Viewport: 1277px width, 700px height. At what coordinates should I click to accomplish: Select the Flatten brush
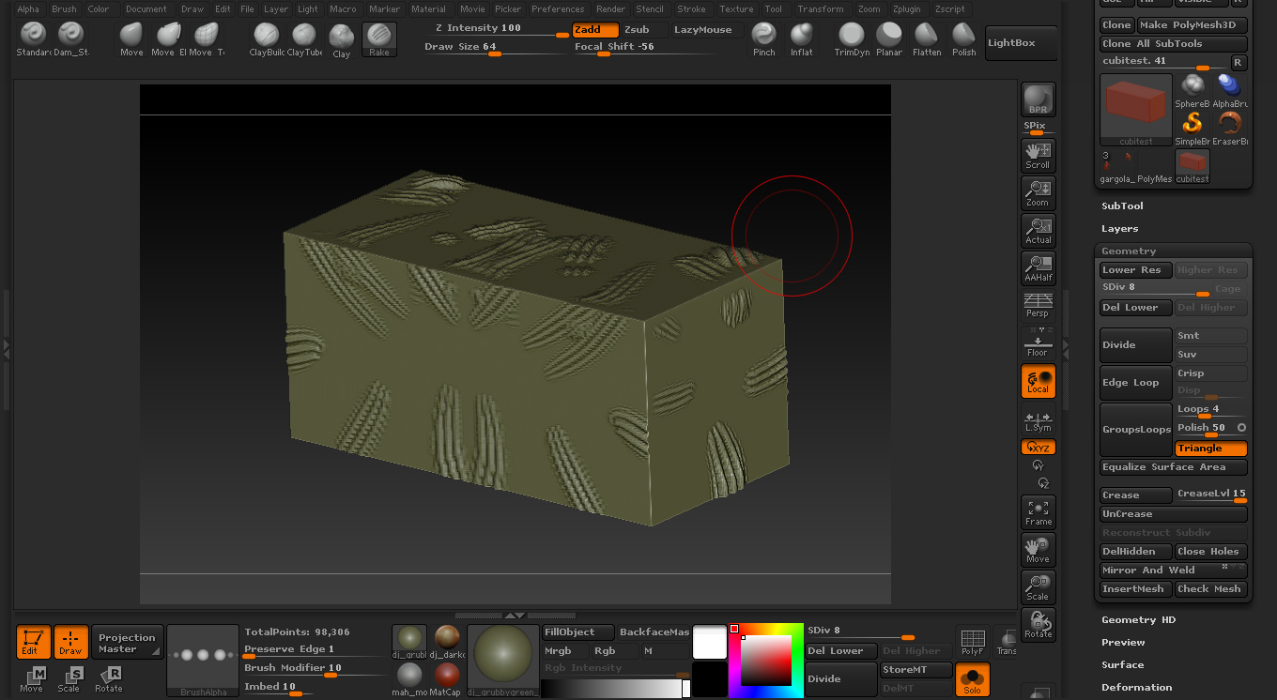coord(927,39)
